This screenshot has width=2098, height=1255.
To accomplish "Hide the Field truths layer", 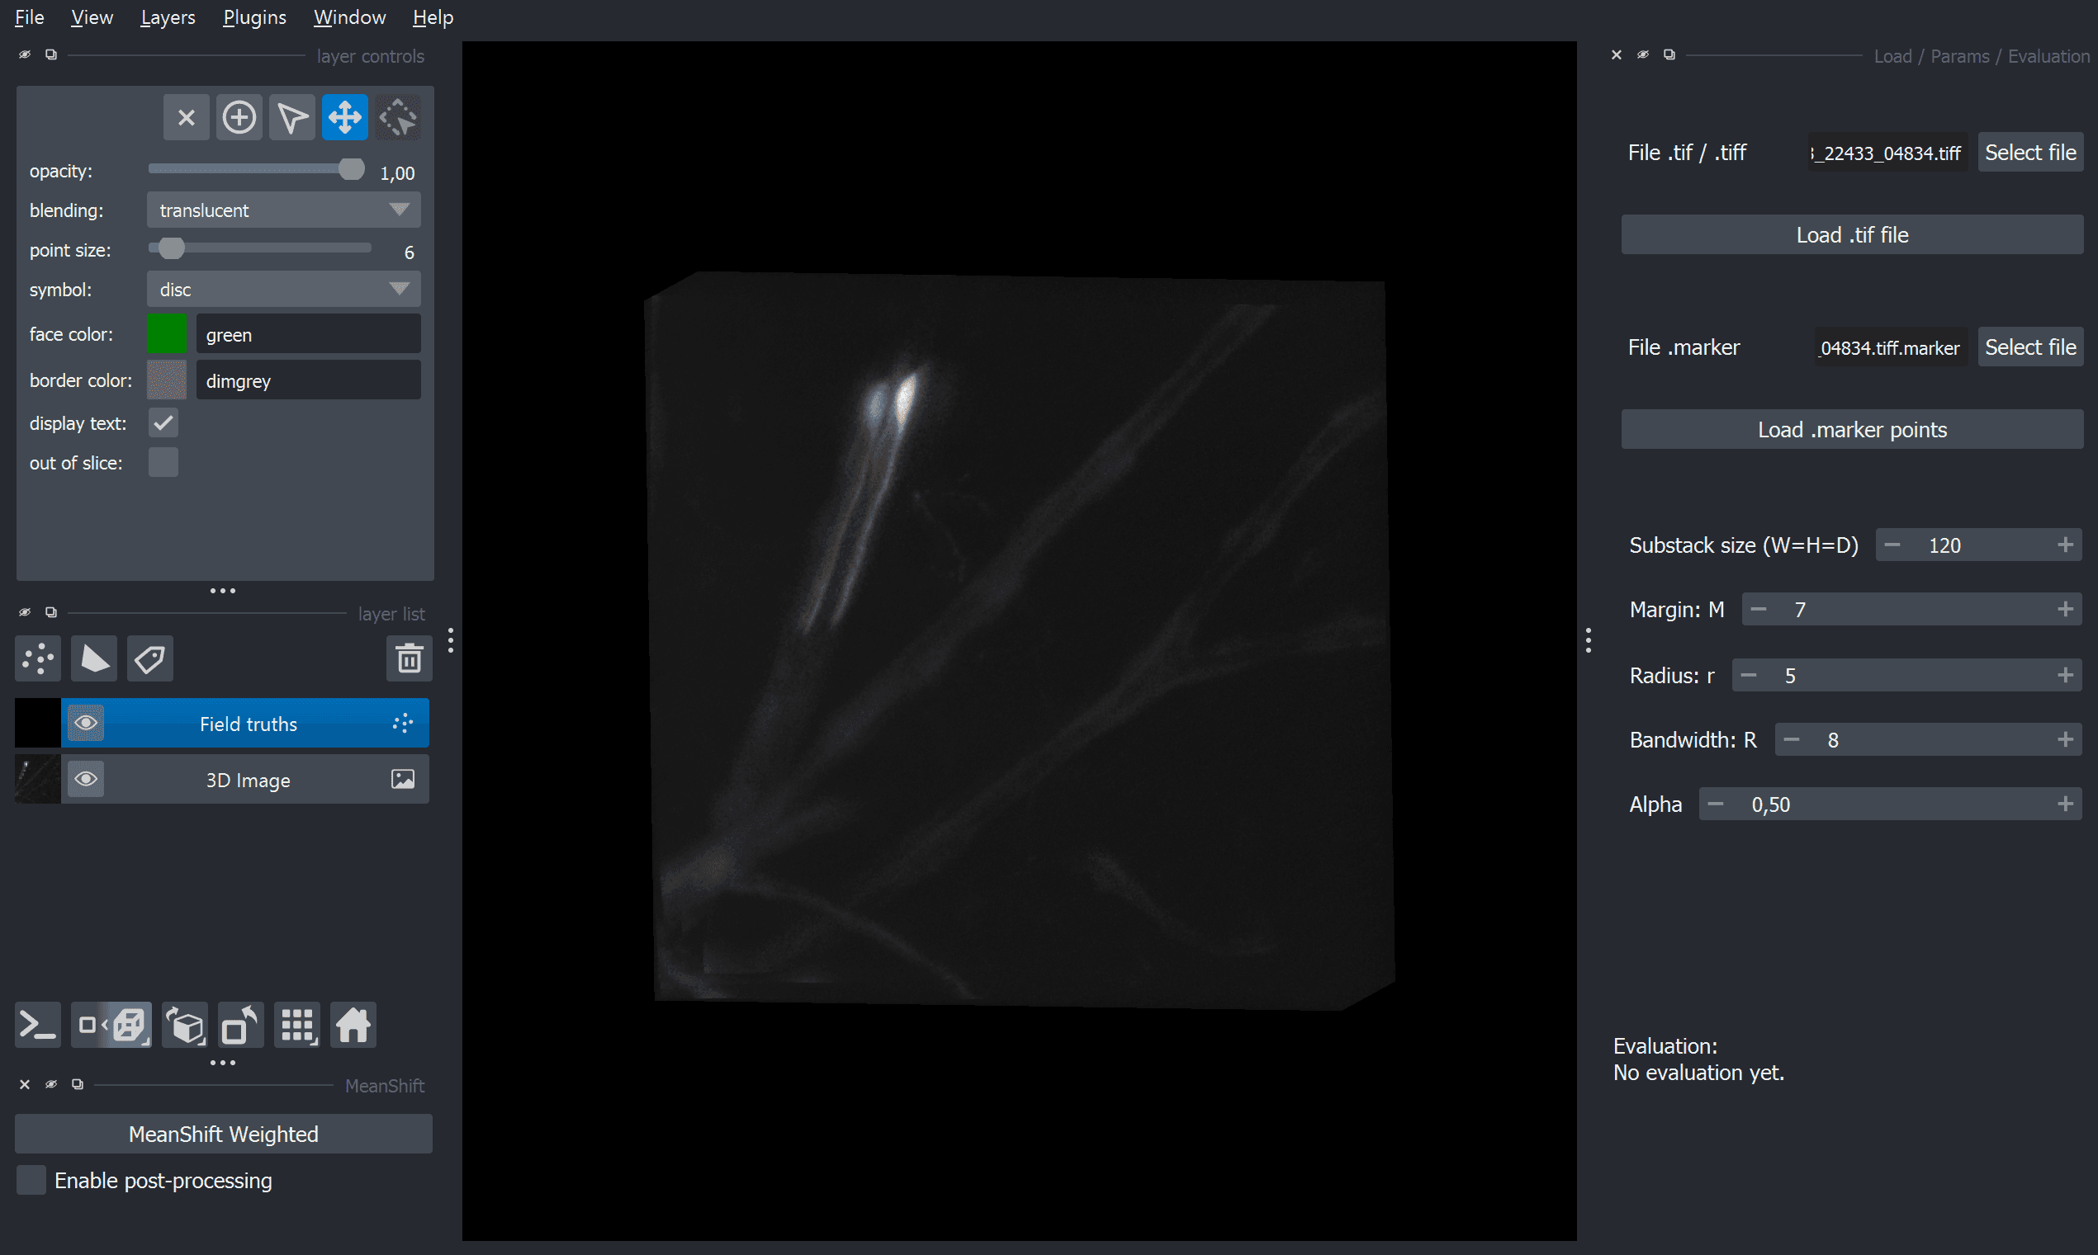I will [85, 723].
